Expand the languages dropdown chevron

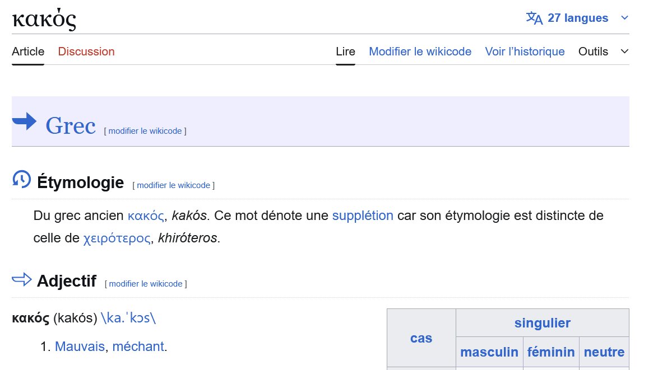click(x=624, y=17)
